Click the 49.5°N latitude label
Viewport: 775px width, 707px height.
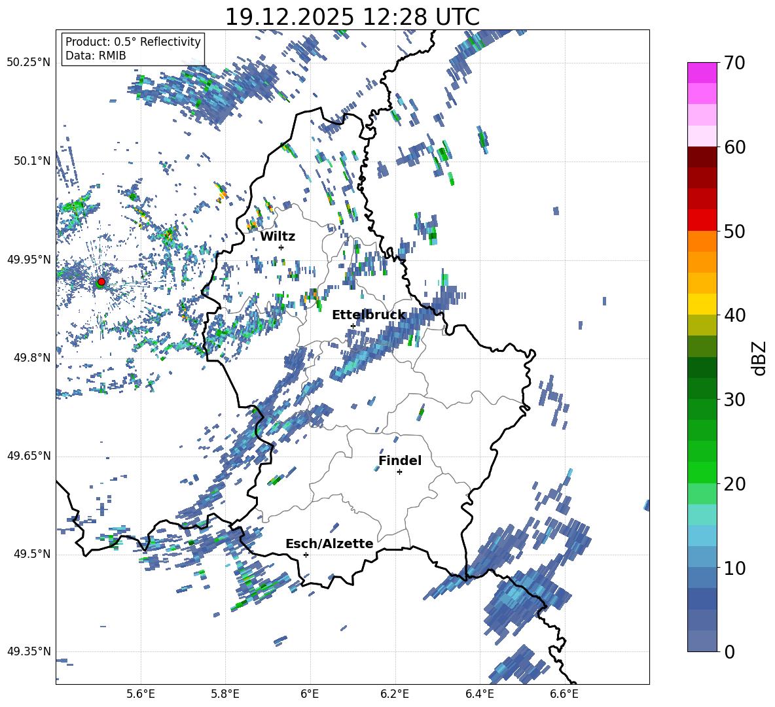(32, 554)
